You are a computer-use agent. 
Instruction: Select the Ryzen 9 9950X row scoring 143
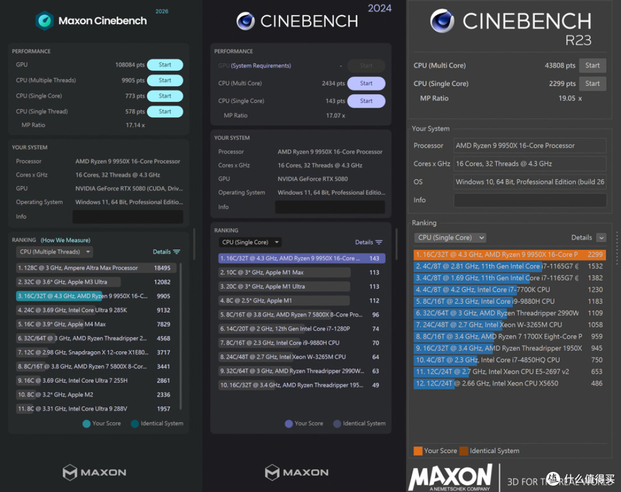[x=302, y=259]
